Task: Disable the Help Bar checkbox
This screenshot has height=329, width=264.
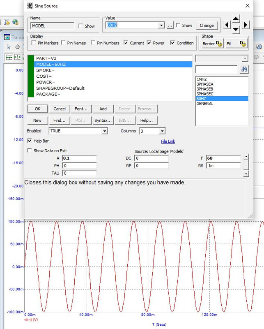Action: [30, 141]
